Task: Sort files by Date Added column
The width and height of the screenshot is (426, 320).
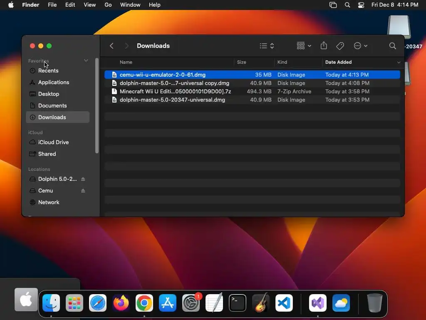Action: point(339,62)
